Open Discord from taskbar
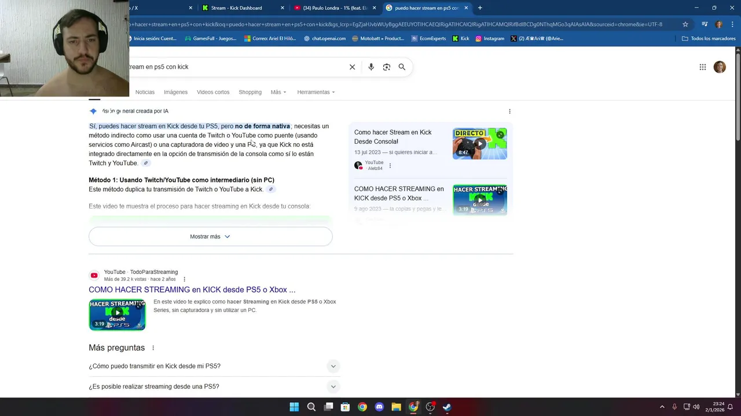741x416 pixels. [x=379, y=407]
